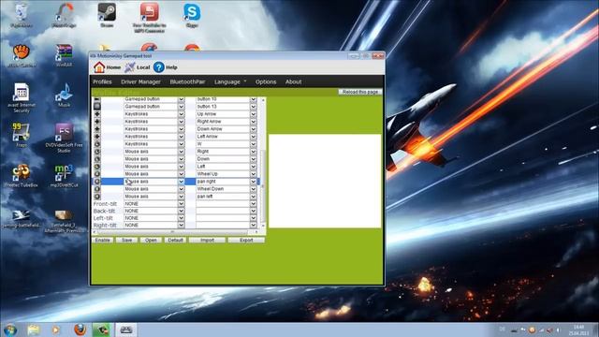Open the Windows Start menu
This screenshot has height=337, width=599.
(x=10, y=330)
